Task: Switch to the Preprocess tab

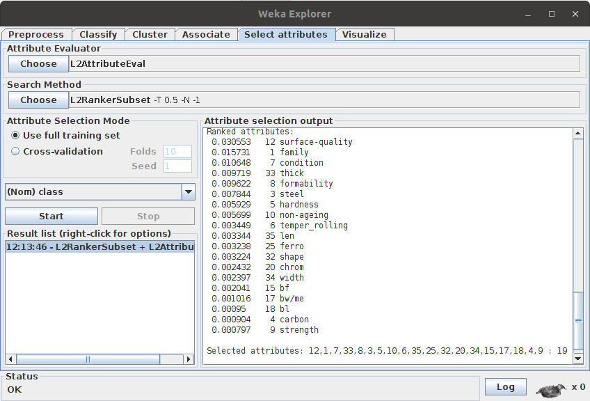Action: [36, 34]
